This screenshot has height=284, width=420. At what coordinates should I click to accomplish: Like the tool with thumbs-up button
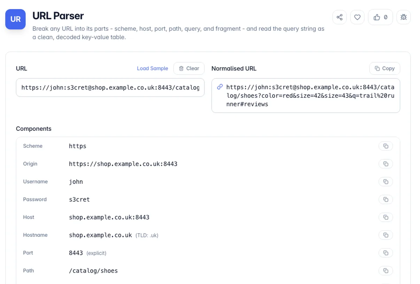tap(380, 17)
